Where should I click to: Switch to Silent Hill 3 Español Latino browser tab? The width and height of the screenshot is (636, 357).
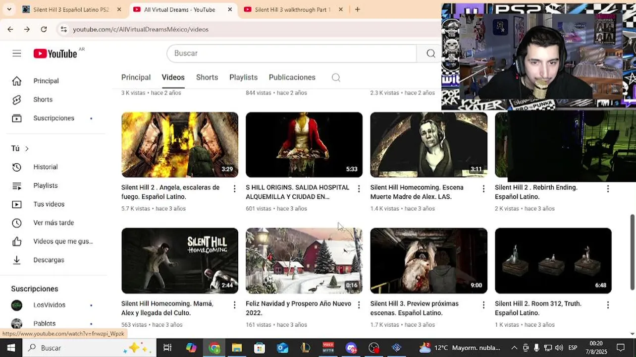pyautogui.click(x=71, y=9)
